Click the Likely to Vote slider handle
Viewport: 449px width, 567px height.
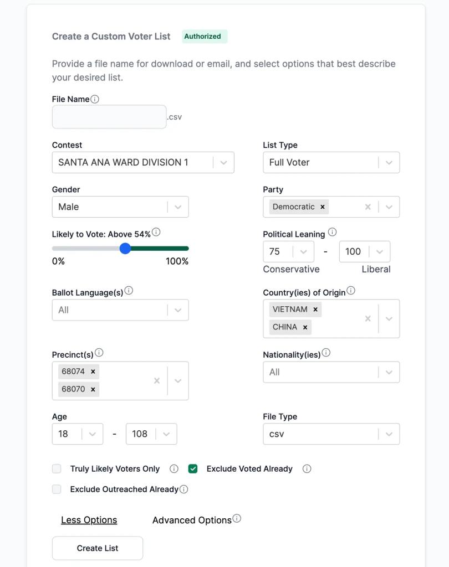125,249
